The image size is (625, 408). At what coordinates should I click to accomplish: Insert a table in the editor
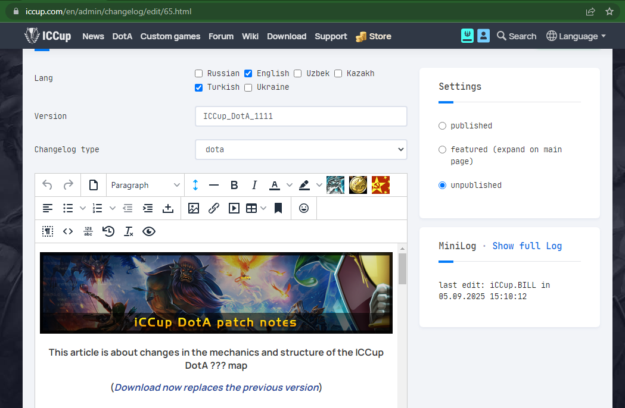click(x=251, y=208)
